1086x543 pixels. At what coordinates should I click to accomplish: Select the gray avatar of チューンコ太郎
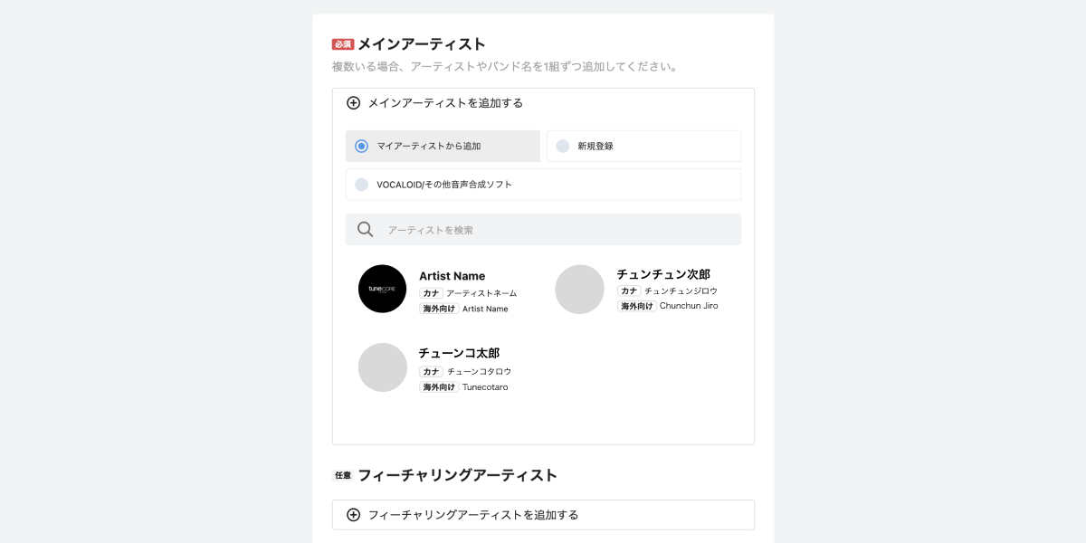tap(382, 367)
